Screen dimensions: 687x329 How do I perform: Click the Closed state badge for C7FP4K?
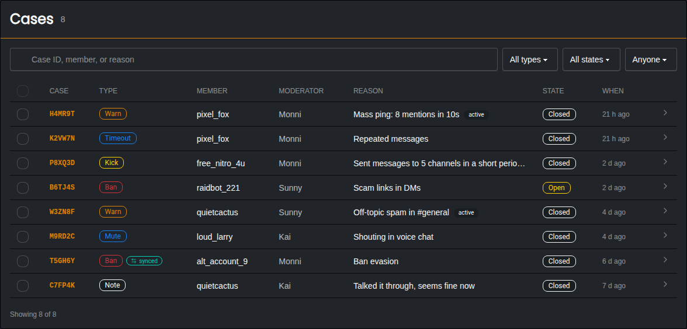pos(559,286)
